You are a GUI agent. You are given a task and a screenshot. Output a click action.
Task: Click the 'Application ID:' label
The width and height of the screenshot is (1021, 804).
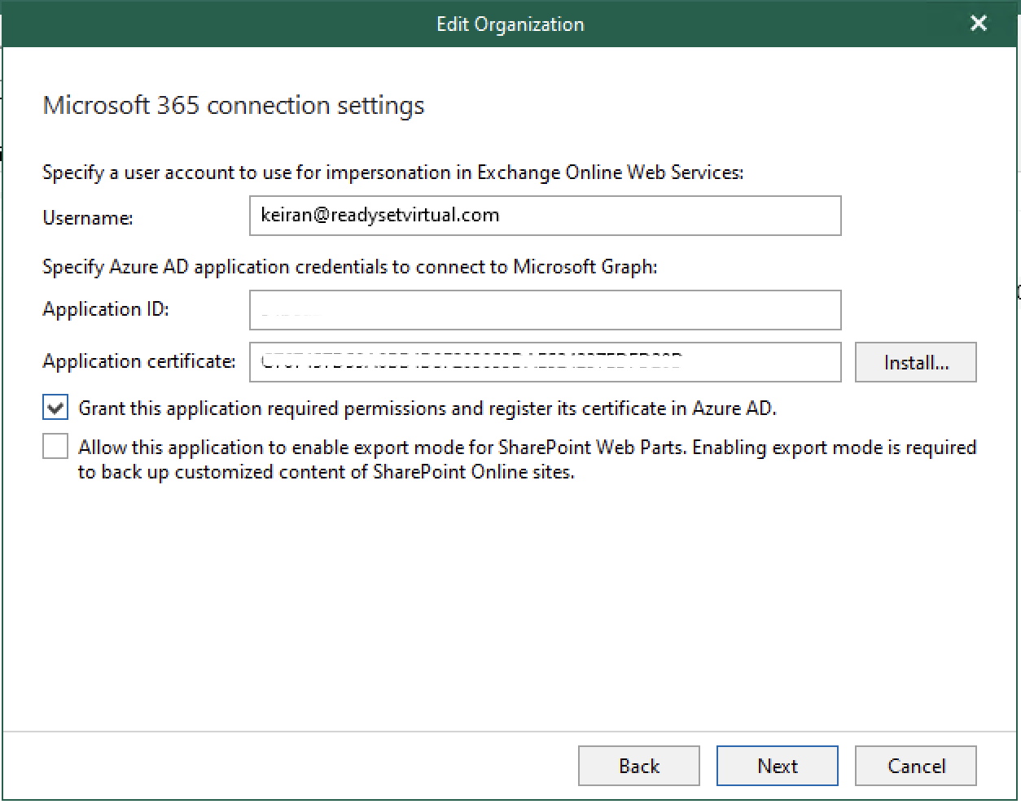(106, 309)
